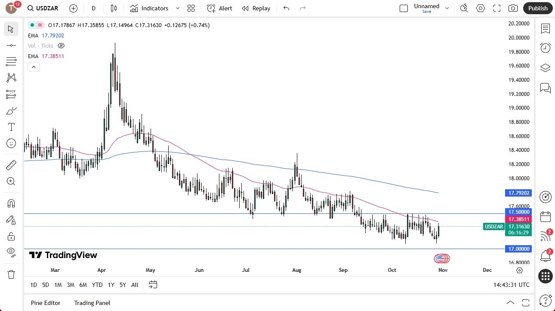
Task: Open the notifications bell
Action: pos(545,256)
